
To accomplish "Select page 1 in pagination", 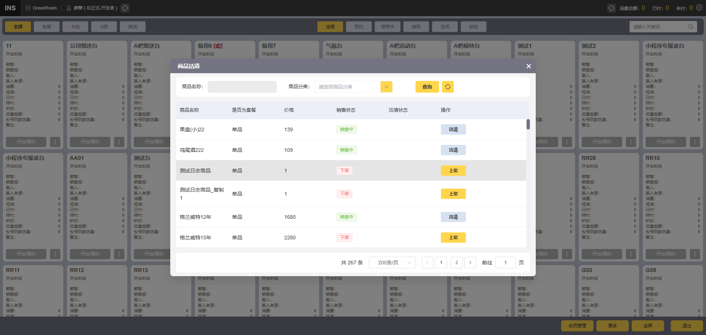I will 441,263.
